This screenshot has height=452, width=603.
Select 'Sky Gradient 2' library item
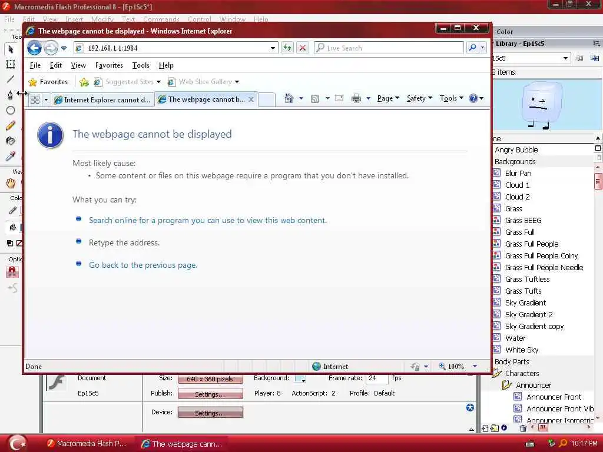(x=529, y=314)
